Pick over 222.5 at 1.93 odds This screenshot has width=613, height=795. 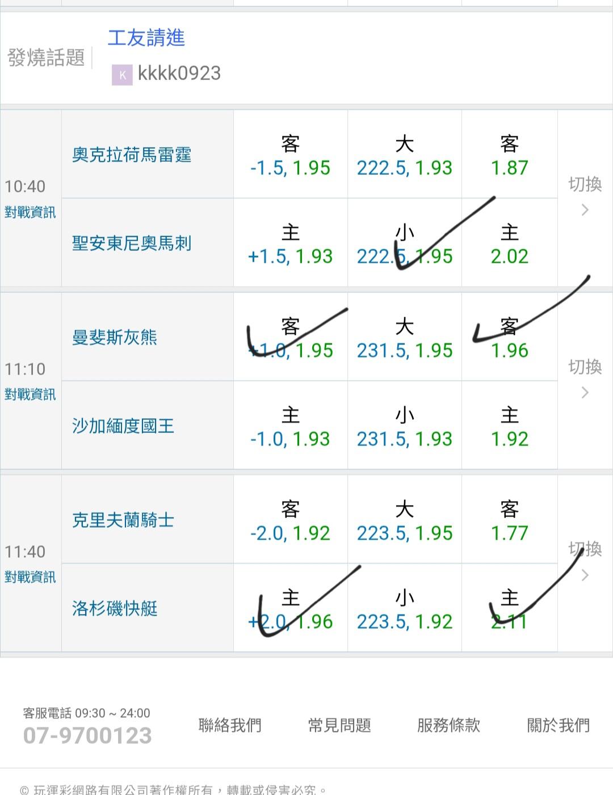tap(404, 155)
